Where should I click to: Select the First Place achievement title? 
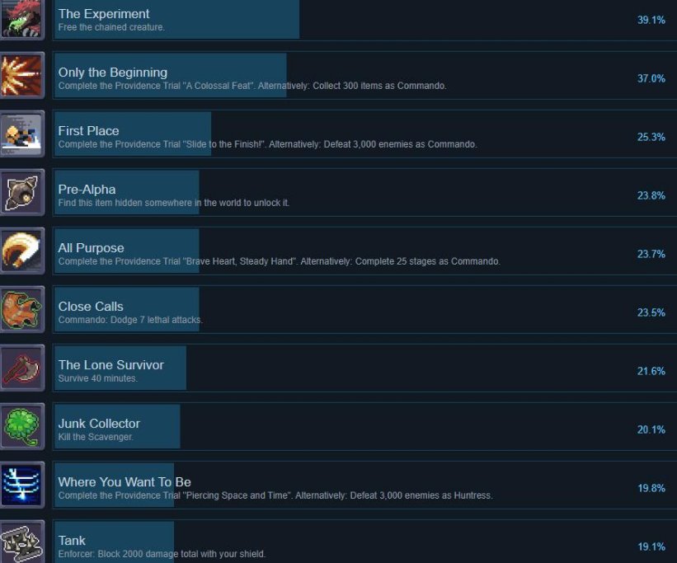[88, 131]
